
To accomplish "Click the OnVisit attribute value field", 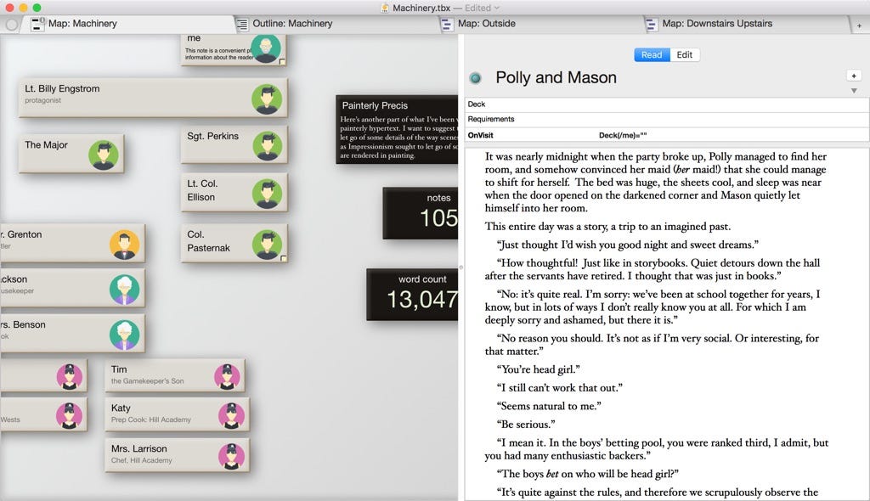I will click(731, 135).
